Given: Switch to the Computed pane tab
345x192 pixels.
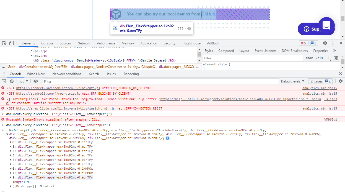Looking at the screenshot, I should (x=226, y=51).
